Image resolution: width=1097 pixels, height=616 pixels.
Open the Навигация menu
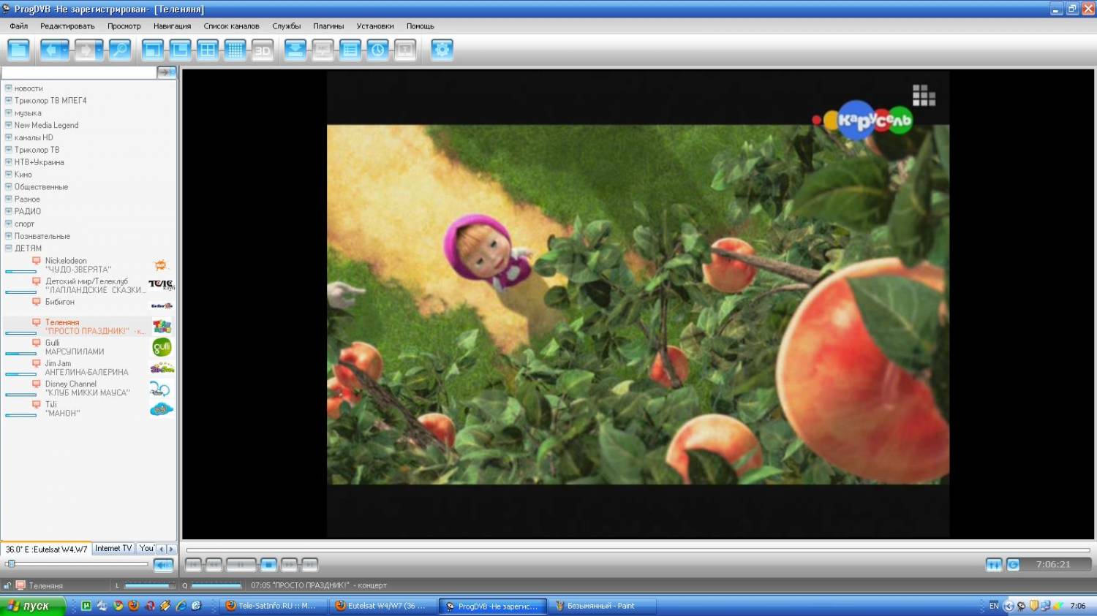172,26
